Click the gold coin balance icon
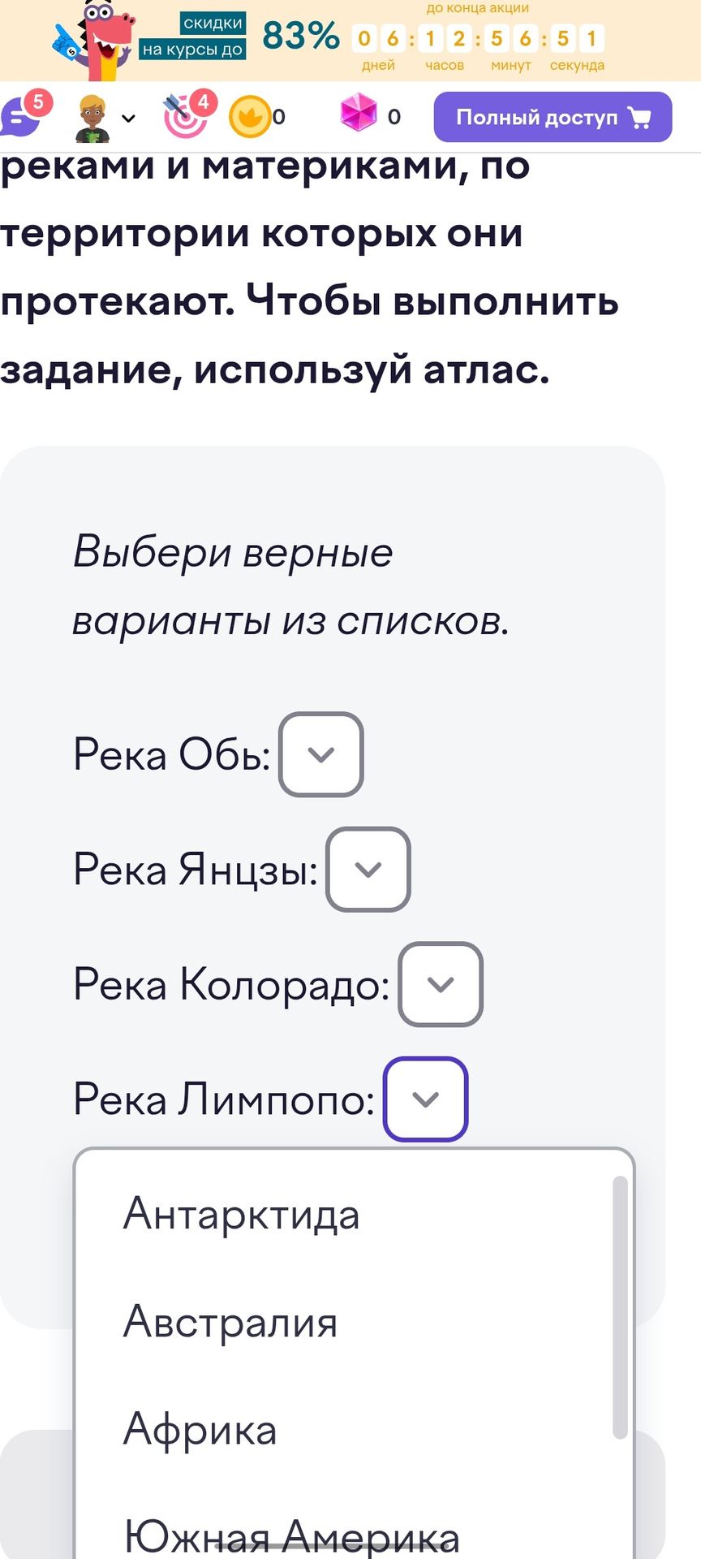This screenshot has width=701, height=1559. [x=249, y=117]
